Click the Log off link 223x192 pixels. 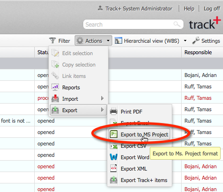(212, 9)
